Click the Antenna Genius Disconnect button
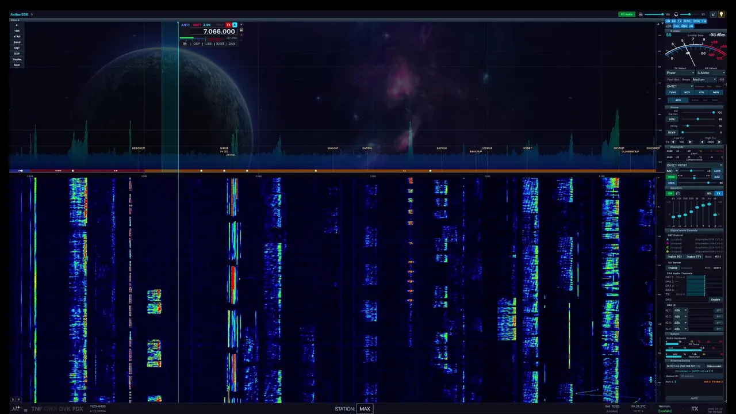This screenshot has height=414, width=736. (714, 366)
